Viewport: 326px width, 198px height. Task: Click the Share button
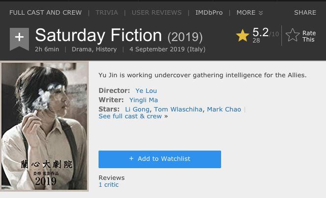pos(305,12)
